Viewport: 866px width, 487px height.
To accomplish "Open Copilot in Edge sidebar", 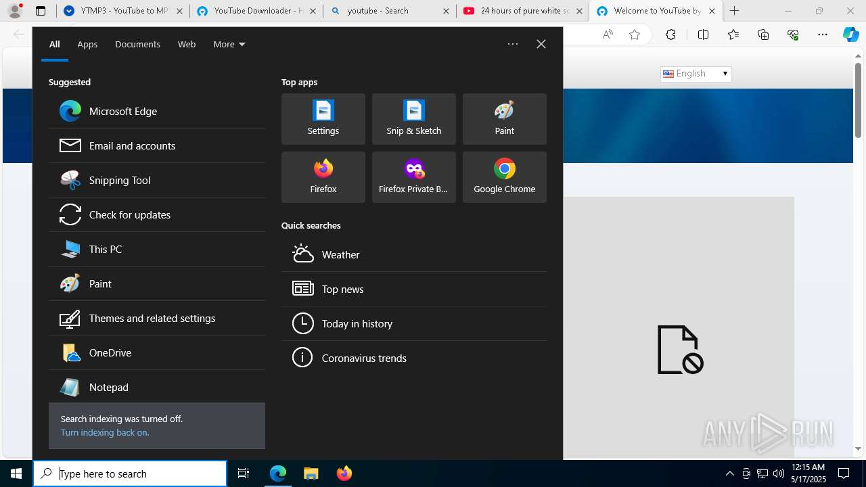I will point(851,34).
